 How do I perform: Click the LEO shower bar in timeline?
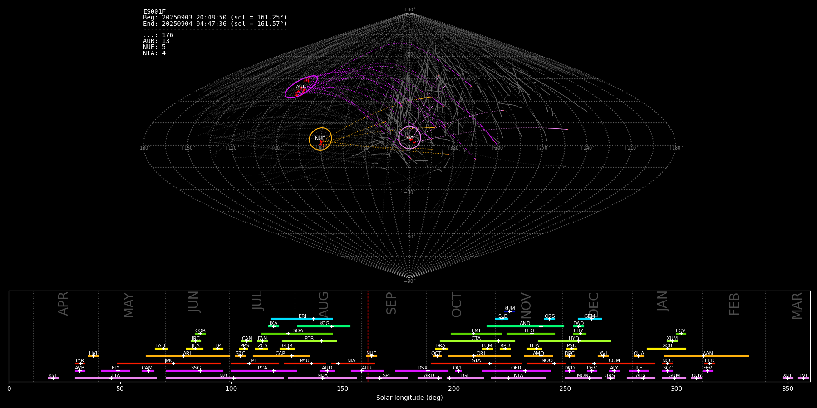531,334
